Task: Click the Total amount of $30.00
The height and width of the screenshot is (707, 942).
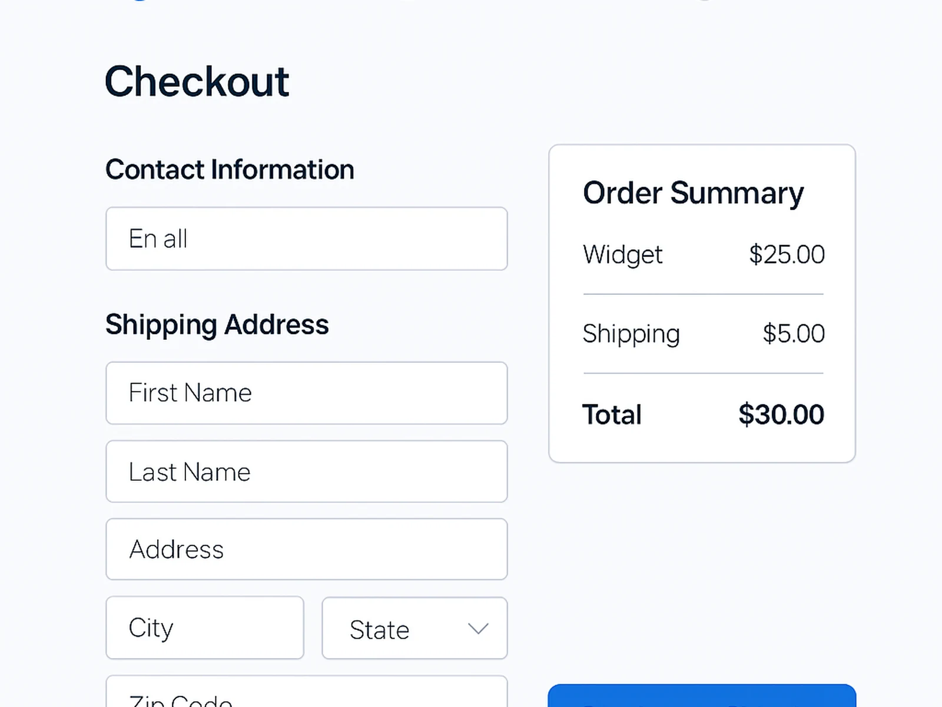Action: [781, 414]
